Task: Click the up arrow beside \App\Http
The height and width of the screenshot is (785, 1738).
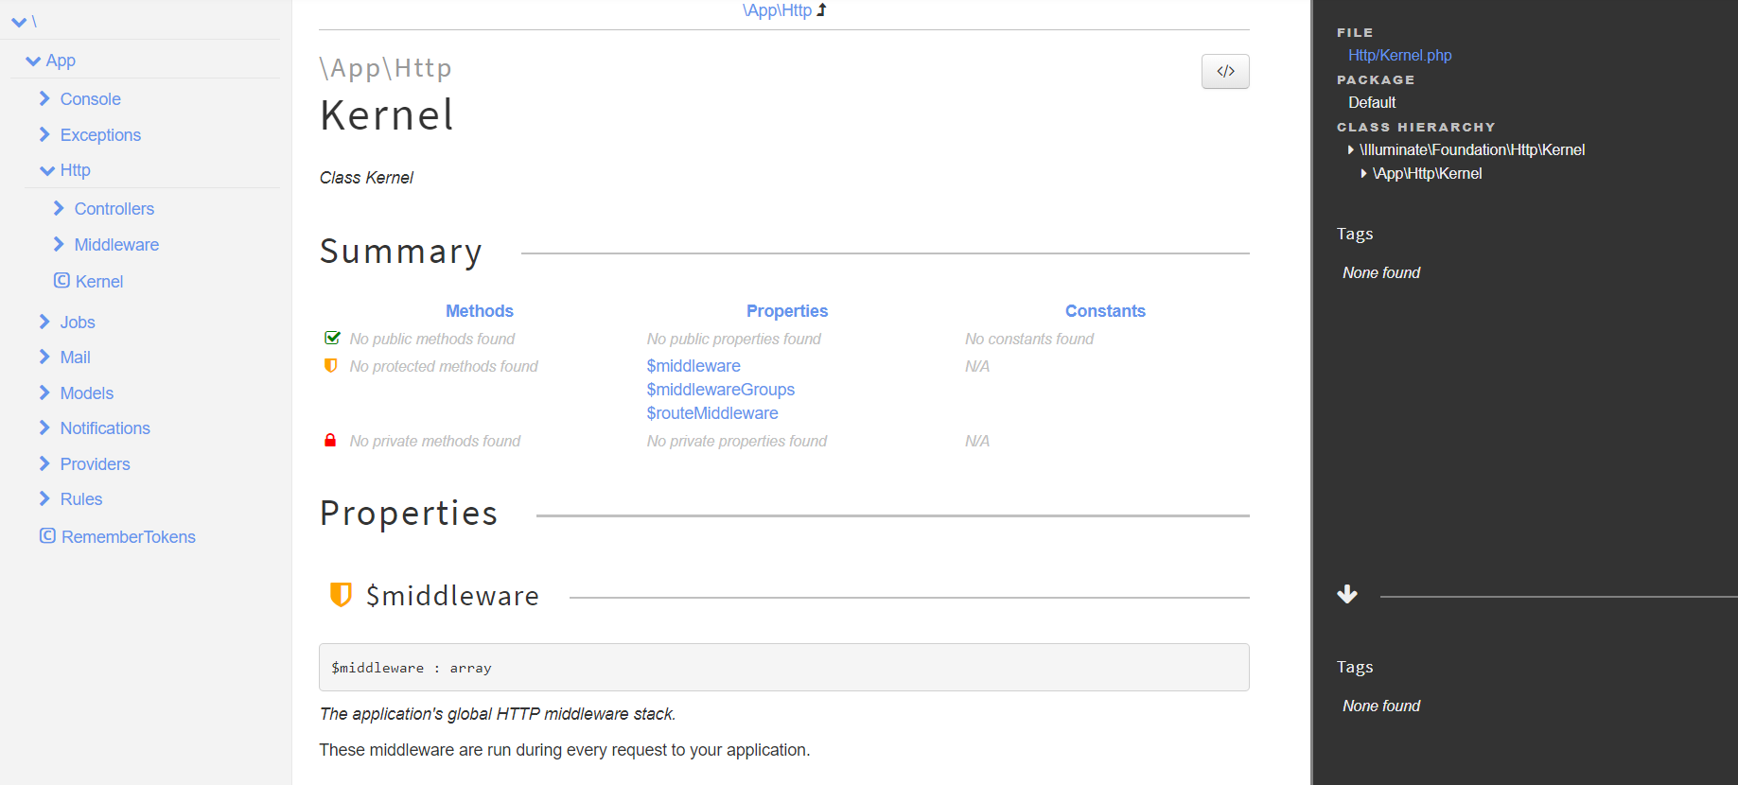Action: click(x=821, y=10)
